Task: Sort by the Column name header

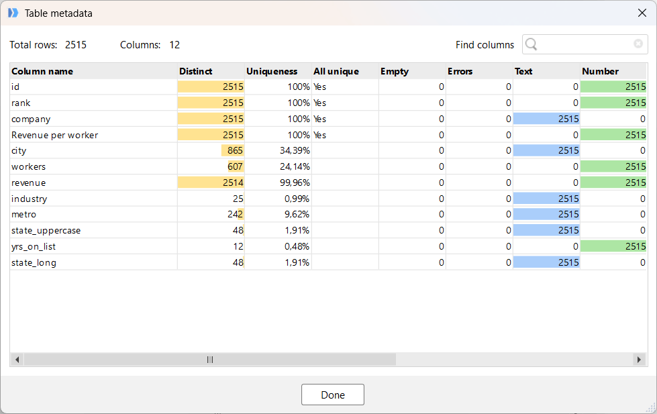Action: tap(94, 71)
